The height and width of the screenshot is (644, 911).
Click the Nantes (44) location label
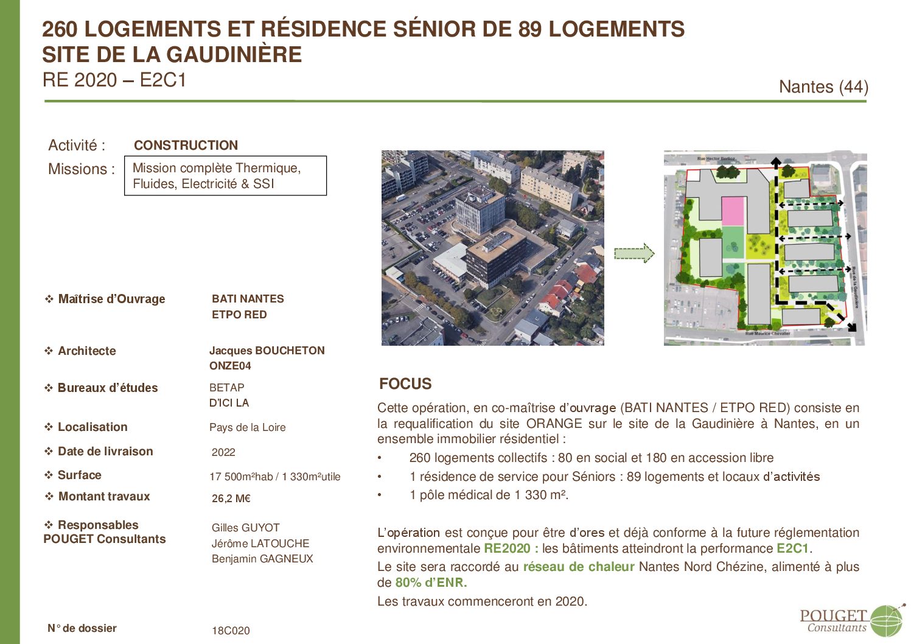(x=823, y=87)
